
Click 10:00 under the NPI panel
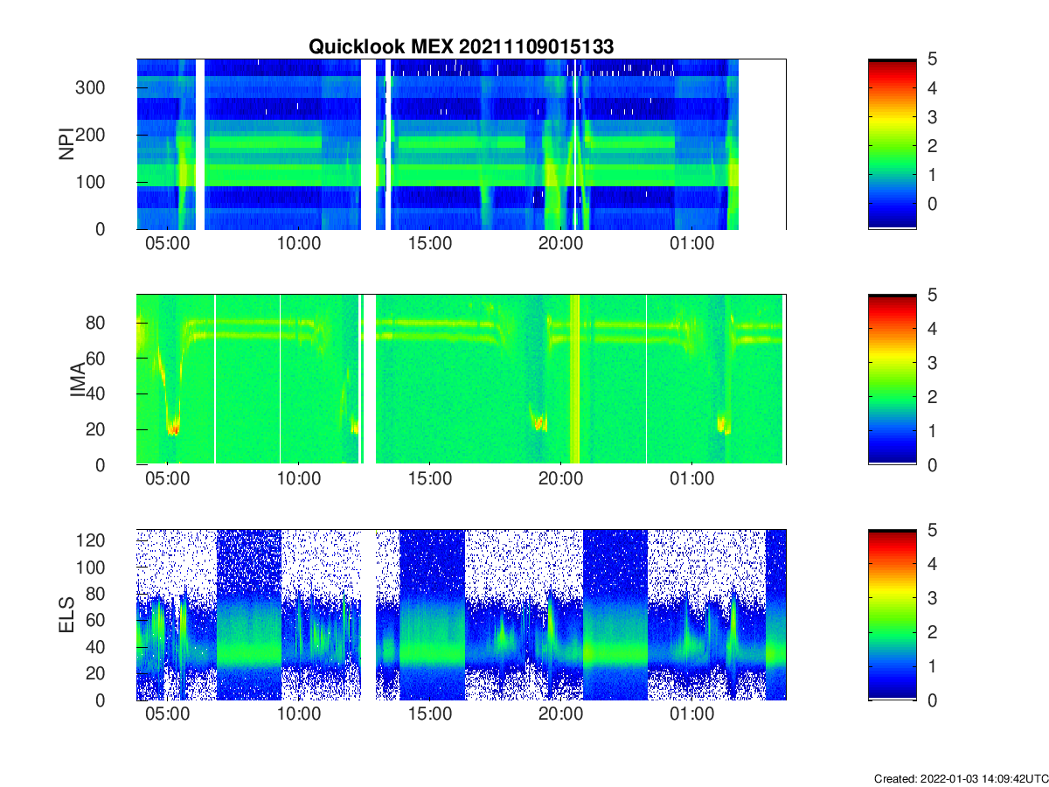[x=298, y=244]
